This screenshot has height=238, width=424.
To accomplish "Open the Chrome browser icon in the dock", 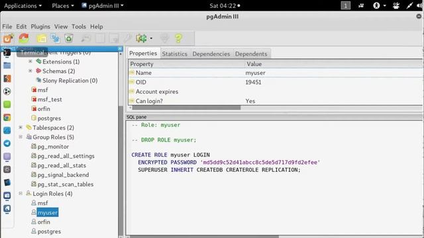I will click(7, 118).
